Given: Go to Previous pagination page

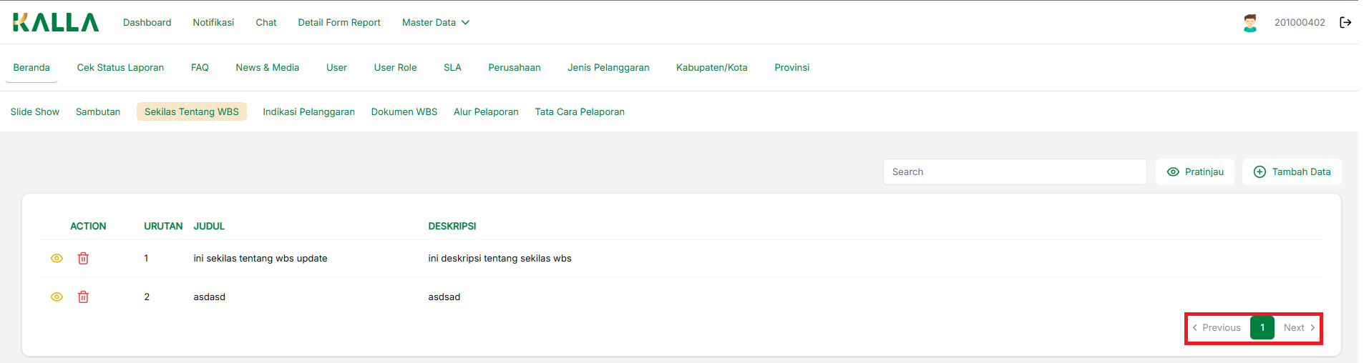Looking at the screenshot, I should coord(1217,328).
